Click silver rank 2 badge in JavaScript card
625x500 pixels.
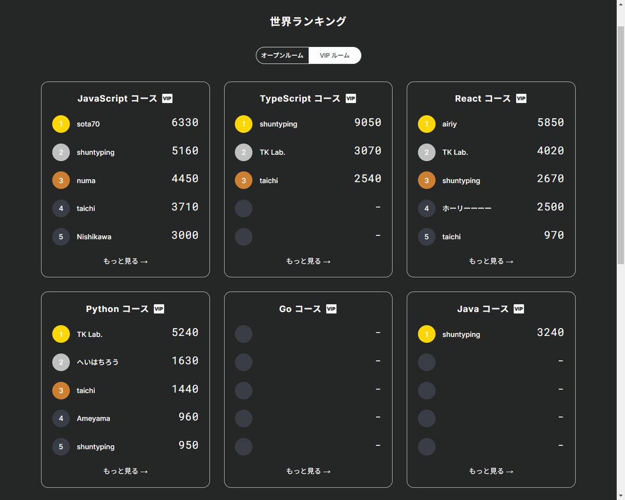click(x=61, y=152)
